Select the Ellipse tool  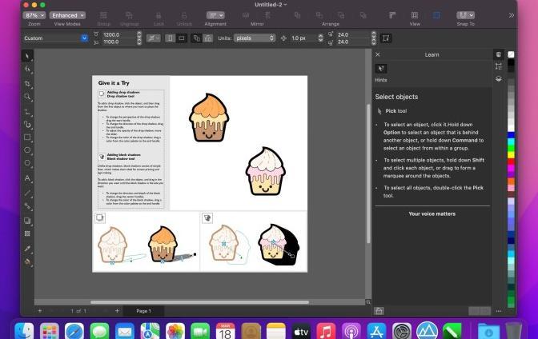27,150
